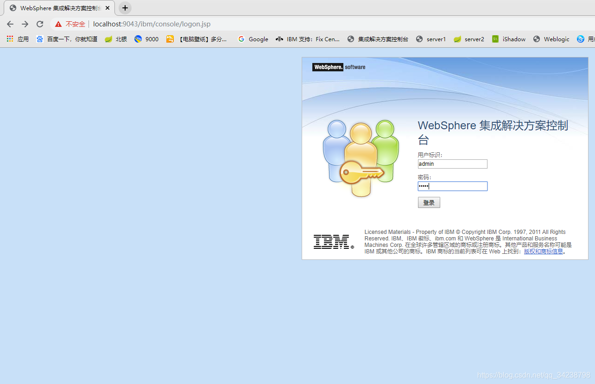Viewport: 595px width, 384px height.
Task: Open the server2 bookmark
Action: [469, 39]
